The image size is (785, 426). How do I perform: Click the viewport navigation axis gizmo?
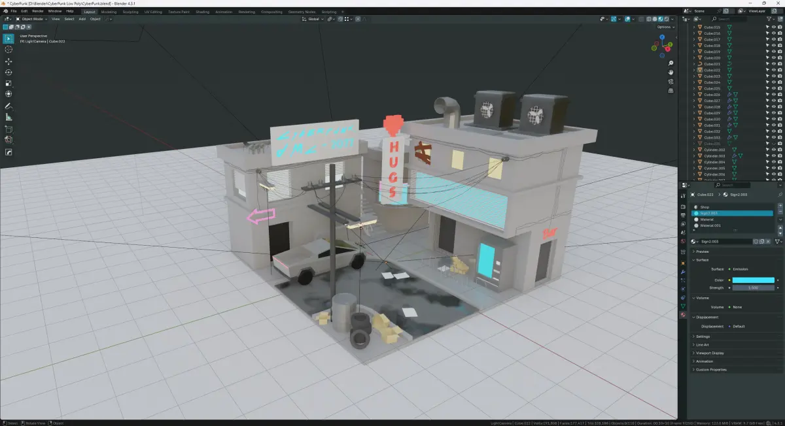(663, 46)
